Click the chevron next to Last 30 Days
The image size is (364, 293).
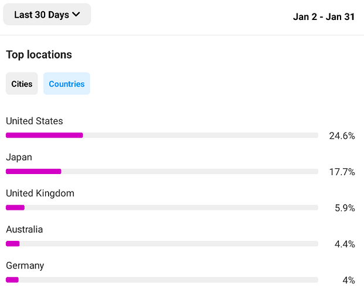[76, 15]
